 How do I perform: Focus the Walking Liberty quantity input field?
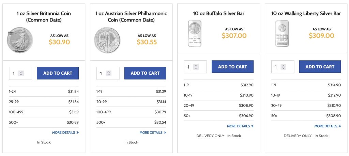click(x=277, y=67)
